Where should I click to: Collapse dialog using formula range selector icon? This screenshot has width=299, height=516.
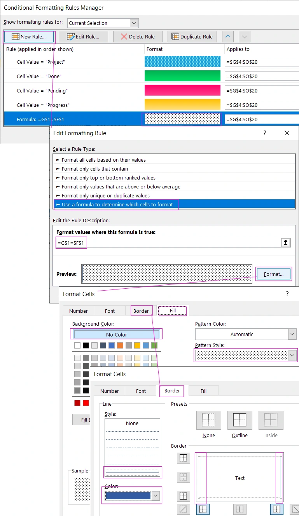pos(285,243)
